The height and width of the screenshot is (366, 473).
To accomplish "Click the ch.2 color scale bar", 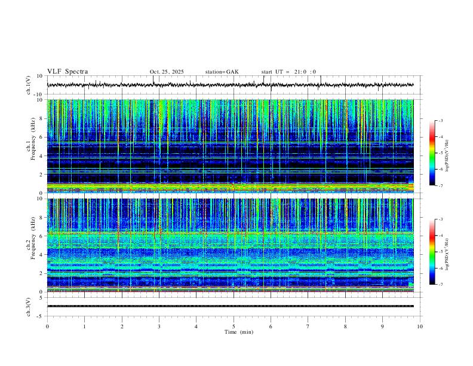I will [x=432, y=252].
